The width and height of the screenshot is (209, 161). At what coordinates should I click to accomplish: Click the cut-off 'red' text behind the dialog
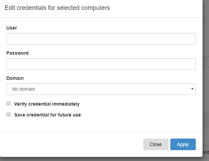[x=206, y=152]
